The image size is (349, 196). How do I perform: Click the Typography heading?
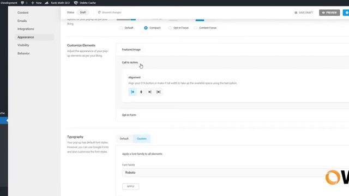pos(75,137)
